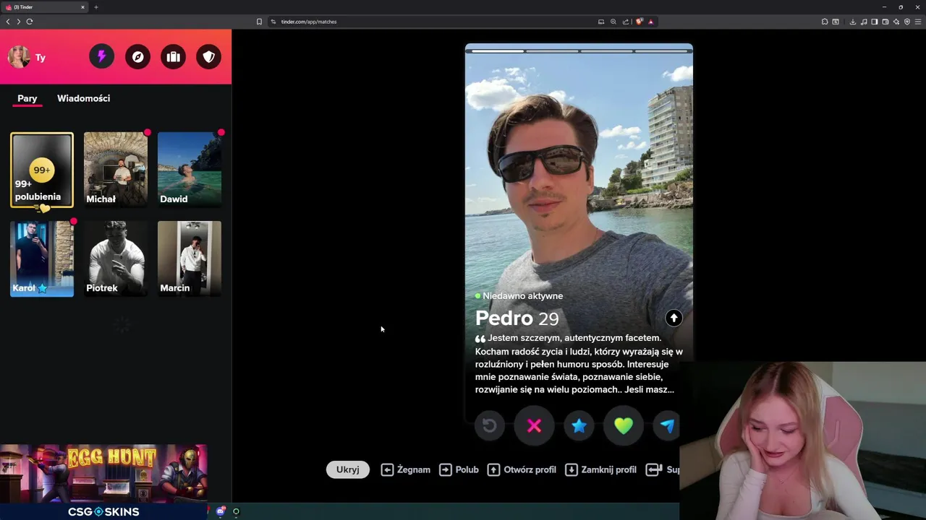
Task: Click the name 'Pedro 29'
Action: [517, 318]
